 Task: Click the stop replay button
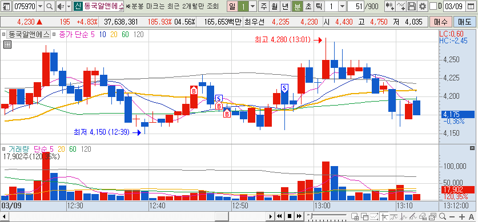tap(290, 216)
